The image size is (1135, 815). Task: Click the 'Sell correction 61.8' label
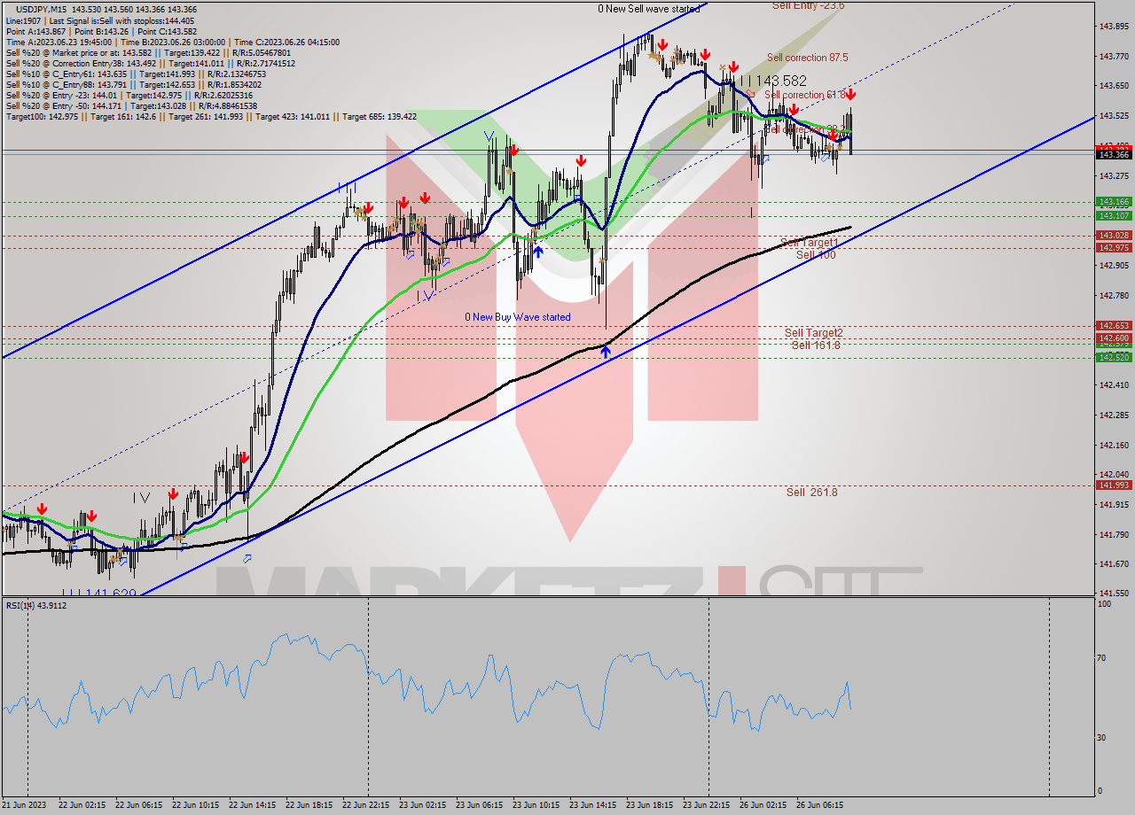point(804,95)
